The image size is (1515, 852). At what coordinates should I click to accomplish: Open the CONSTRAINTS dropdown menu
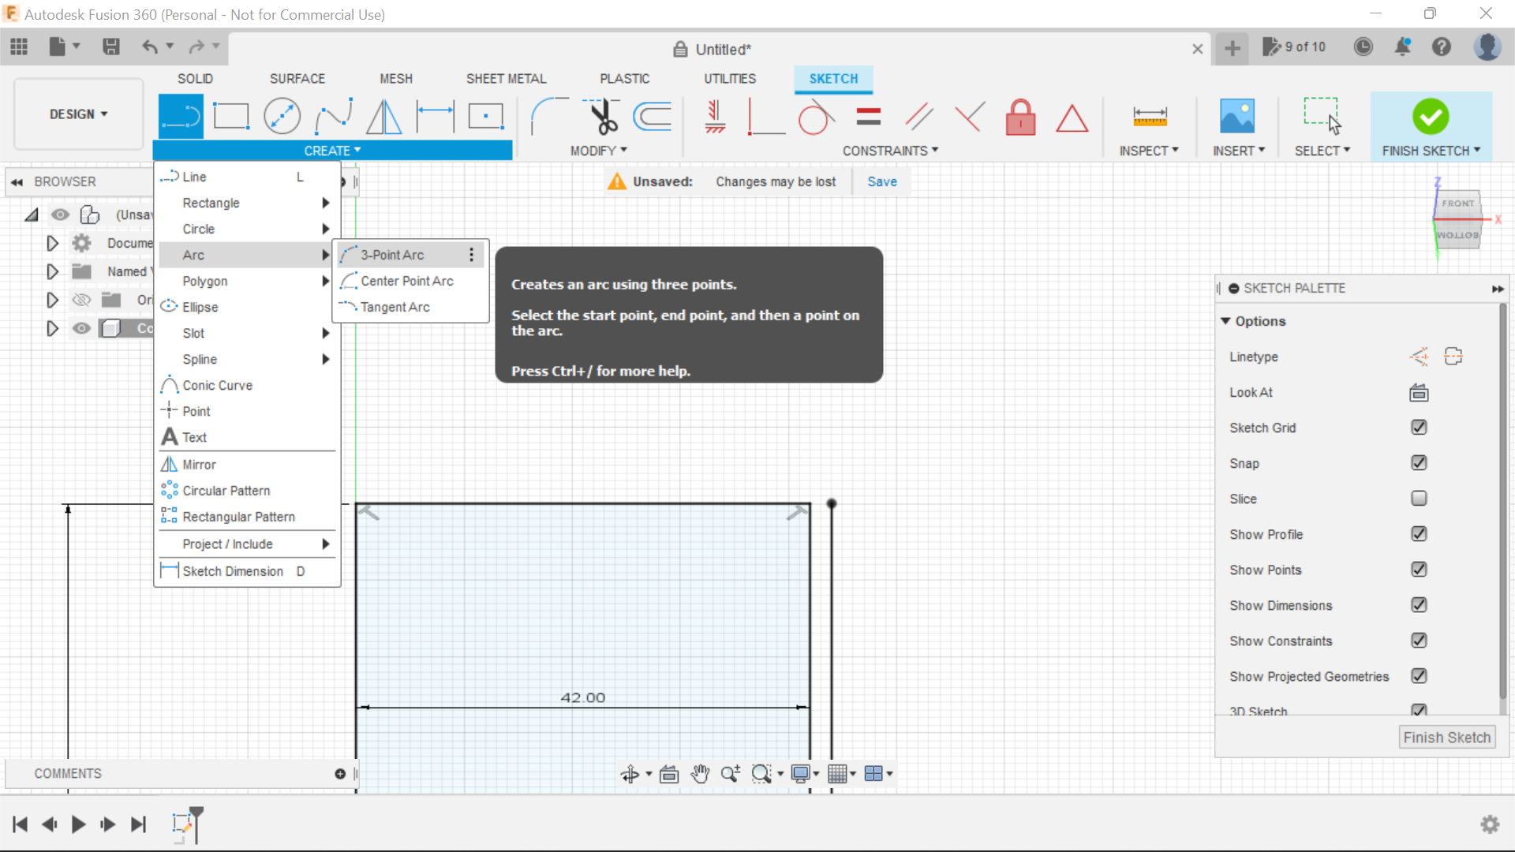[890, 151]
